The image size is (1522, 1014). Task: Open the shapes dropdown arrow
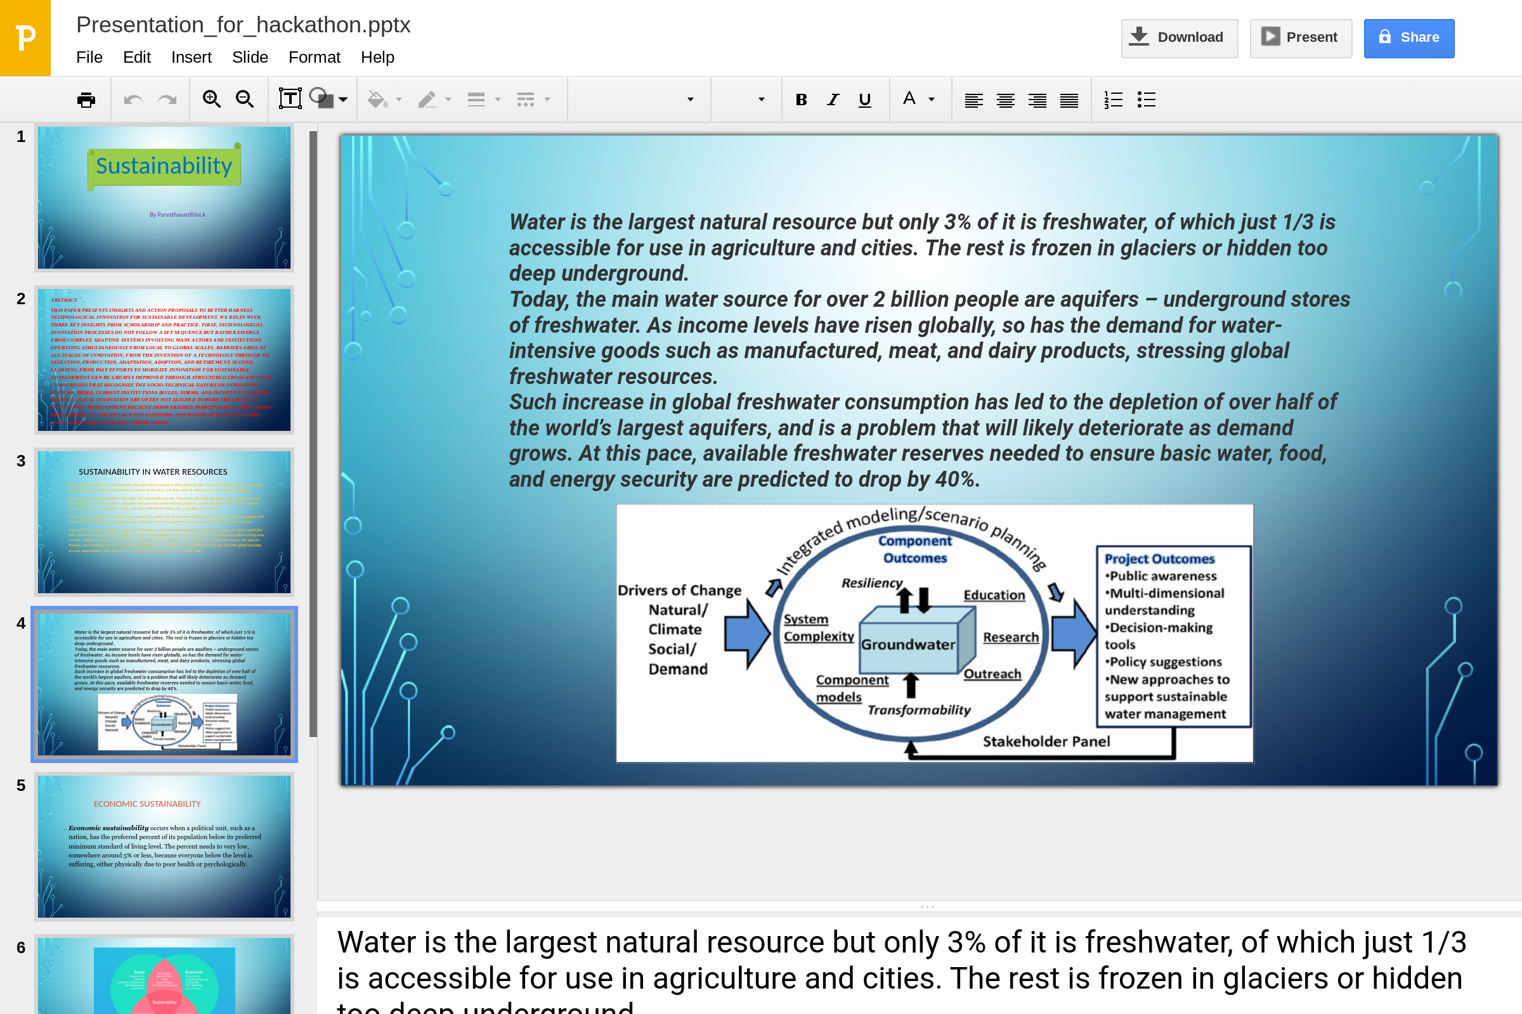[344, 99]
